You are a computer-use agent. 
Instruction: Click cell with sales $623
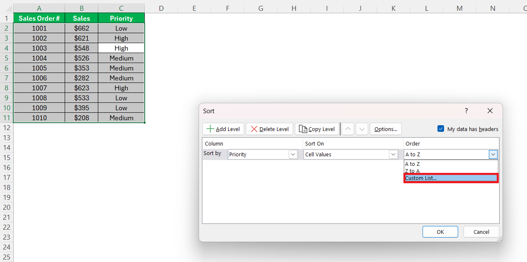click(82, 88)
